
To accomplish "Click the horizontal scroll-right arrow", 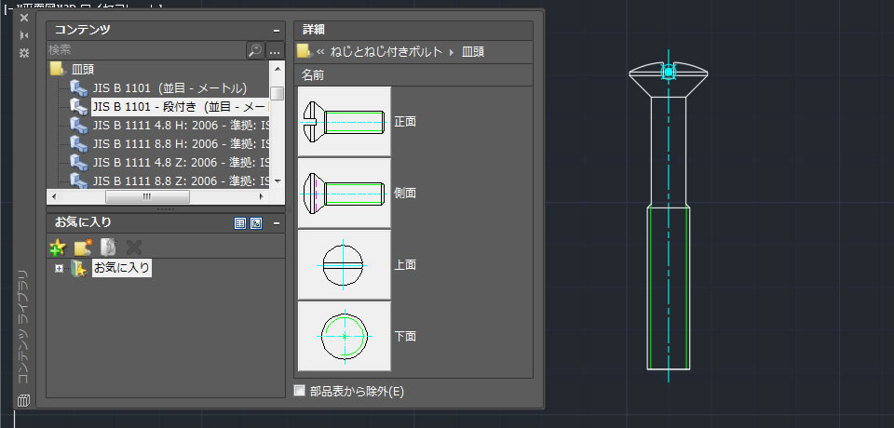I will click(x=261, y=196).
